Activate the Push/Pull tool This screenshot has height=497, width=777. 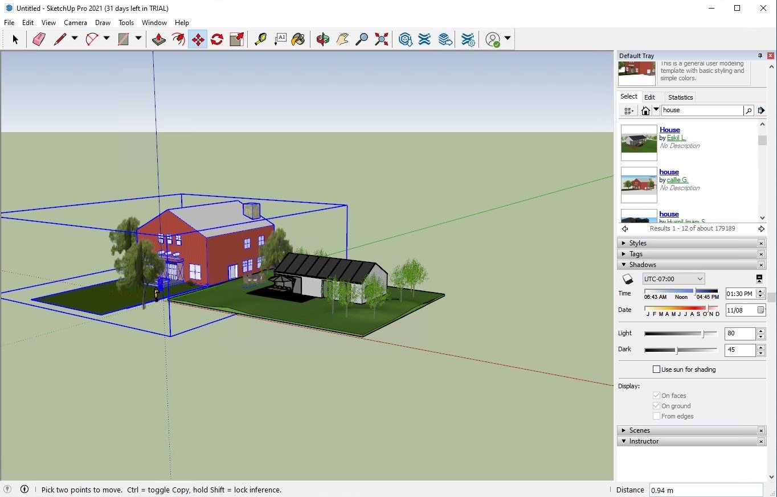click(x=158, y=39)
